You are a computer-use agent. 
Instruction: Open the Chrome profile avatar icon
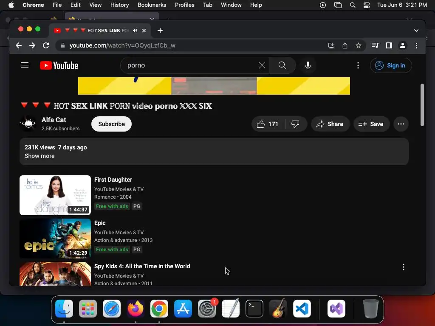[403, 45]
